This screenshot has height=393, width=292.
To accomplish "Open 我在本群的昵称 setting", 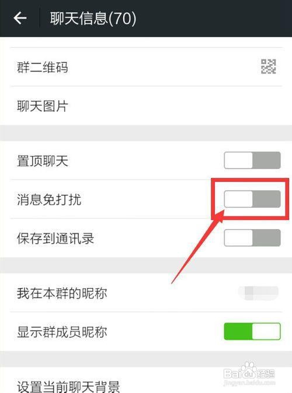I will [x=146, y=293].
